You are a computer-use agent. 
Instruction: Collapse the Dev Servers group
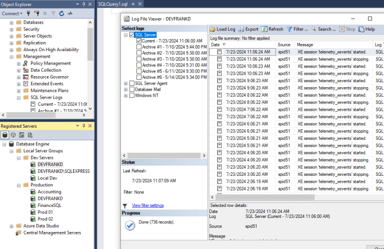coord(18,158)
